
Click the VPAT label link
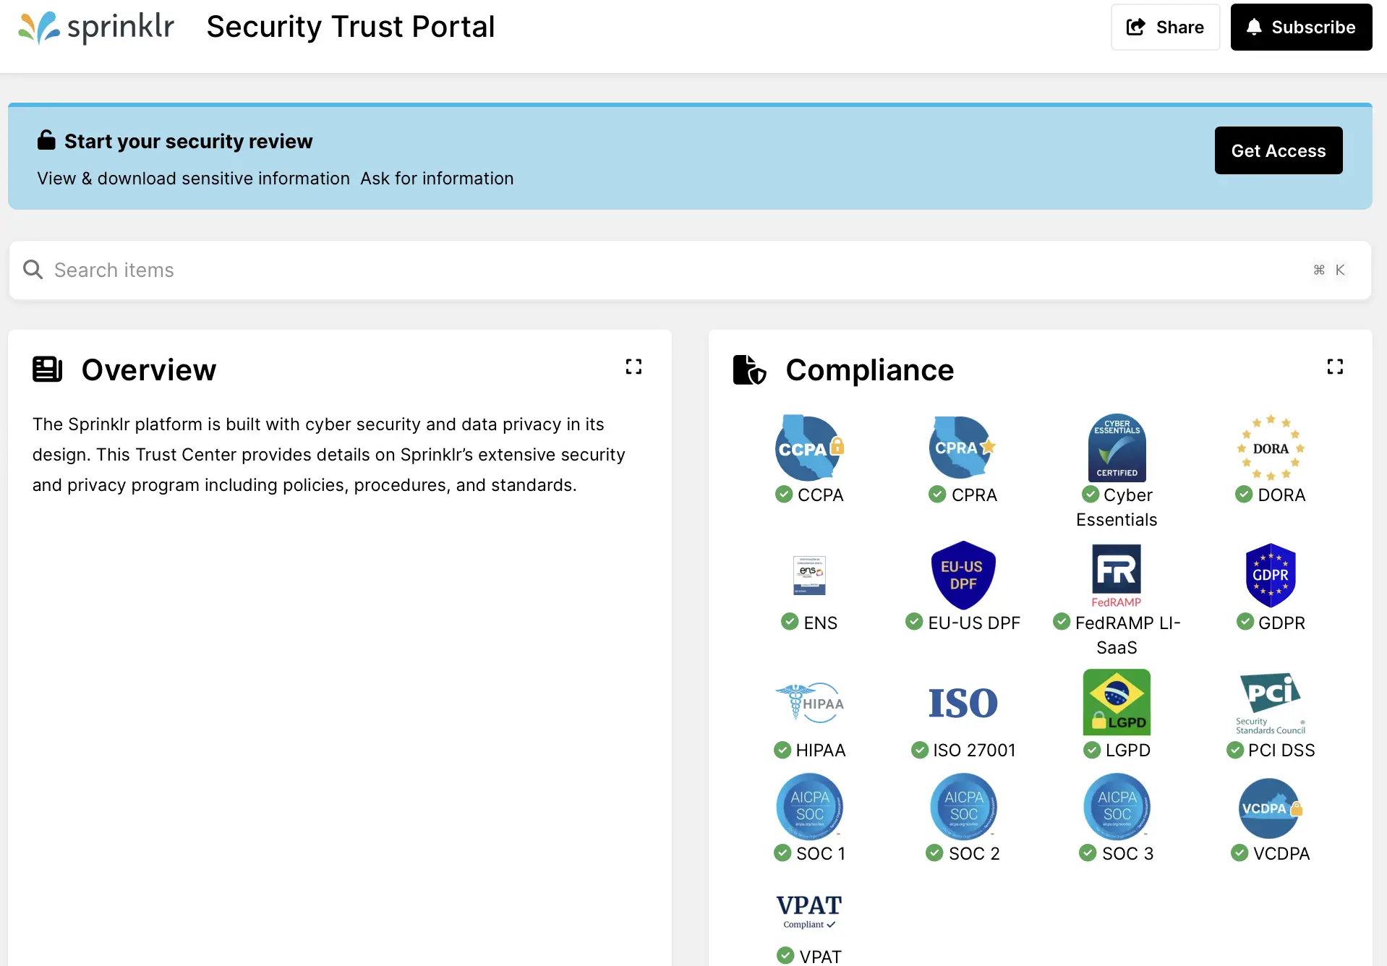(x=820, y=957)
